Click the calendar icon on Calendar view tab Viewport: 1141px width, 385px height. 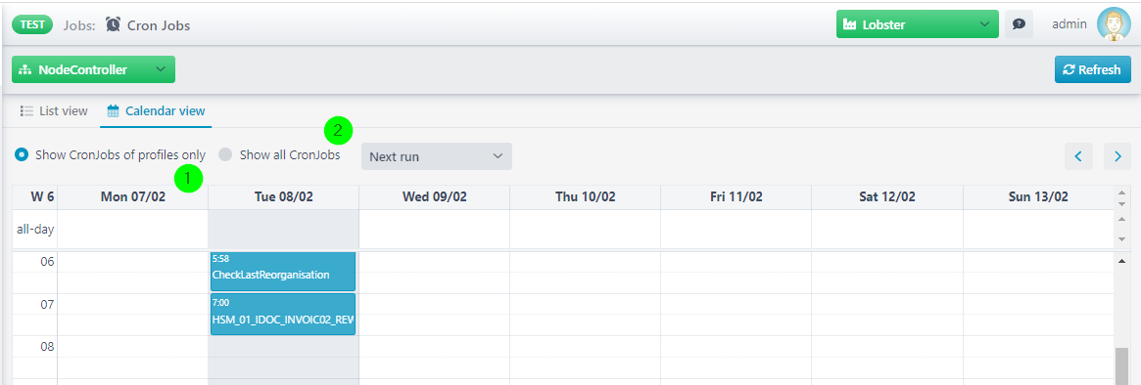[x=113, y=111]
